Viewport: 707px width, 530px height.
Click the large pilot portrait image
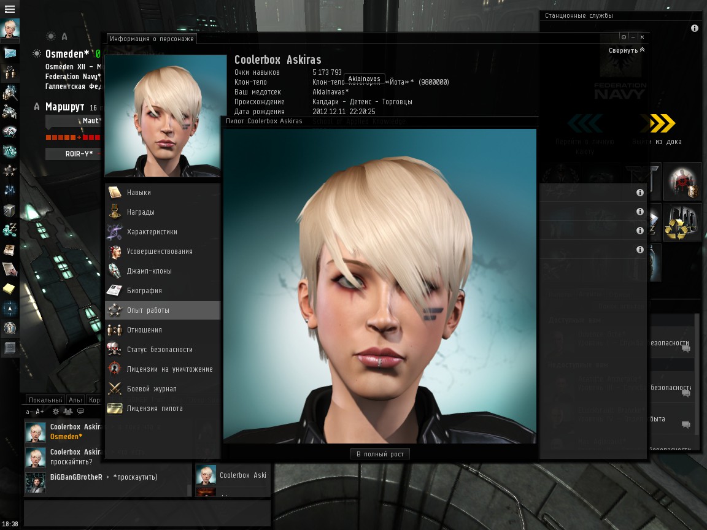380,286
